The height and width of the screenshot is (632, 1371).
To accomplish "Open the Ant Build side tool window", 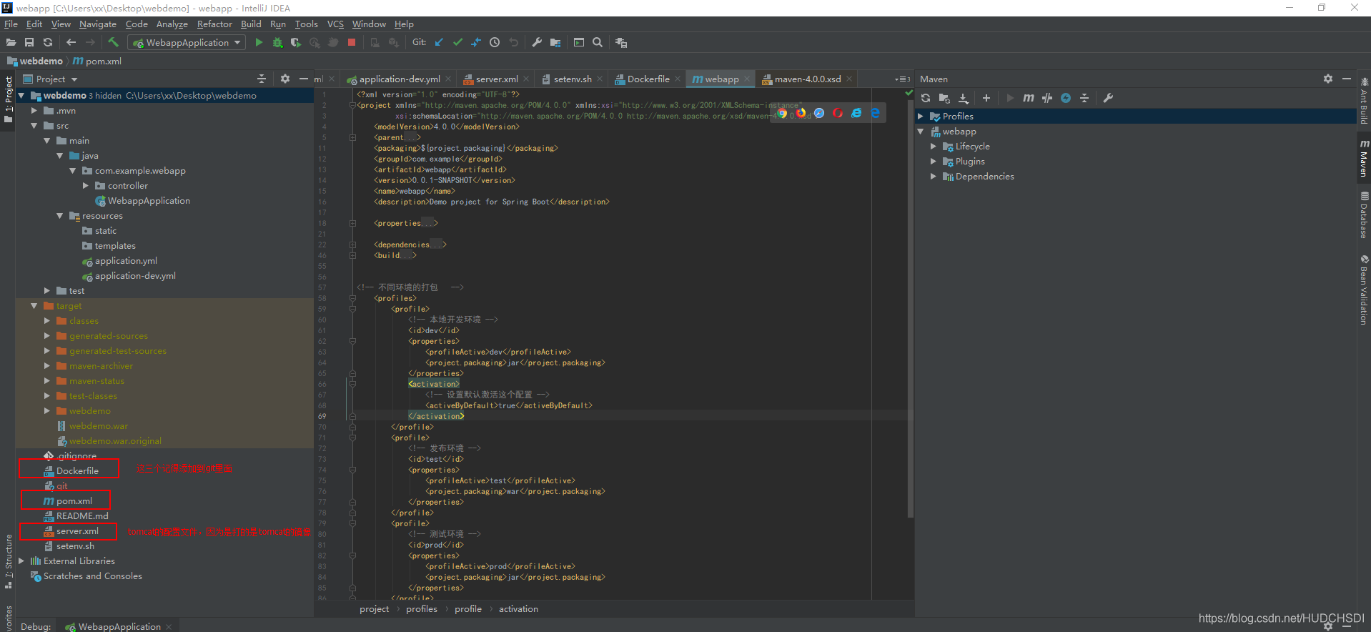I will (1364, 100).
